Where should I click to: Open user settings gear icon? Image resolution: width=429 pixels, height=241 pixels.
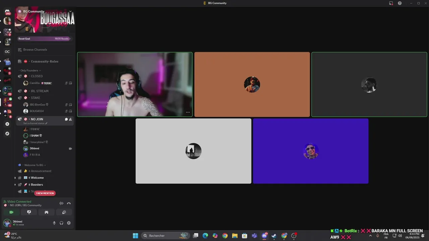(69, 223)
